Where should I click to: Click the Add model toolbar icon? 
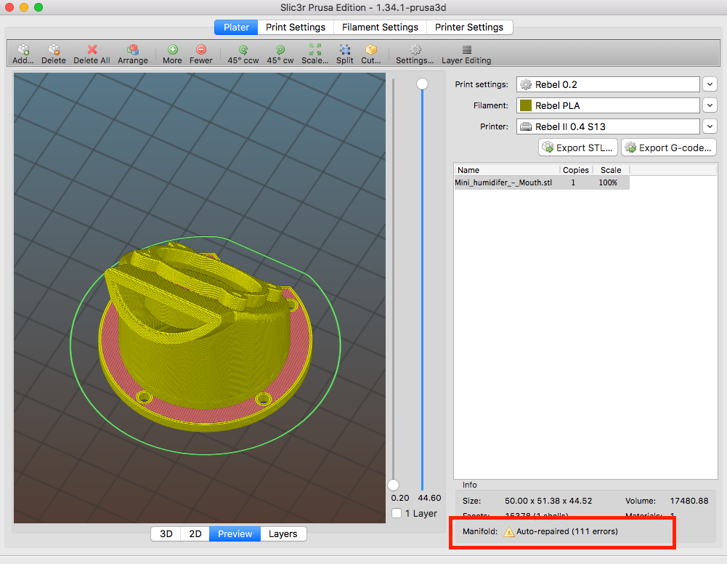pyautogui.click(x=23, y=50)
